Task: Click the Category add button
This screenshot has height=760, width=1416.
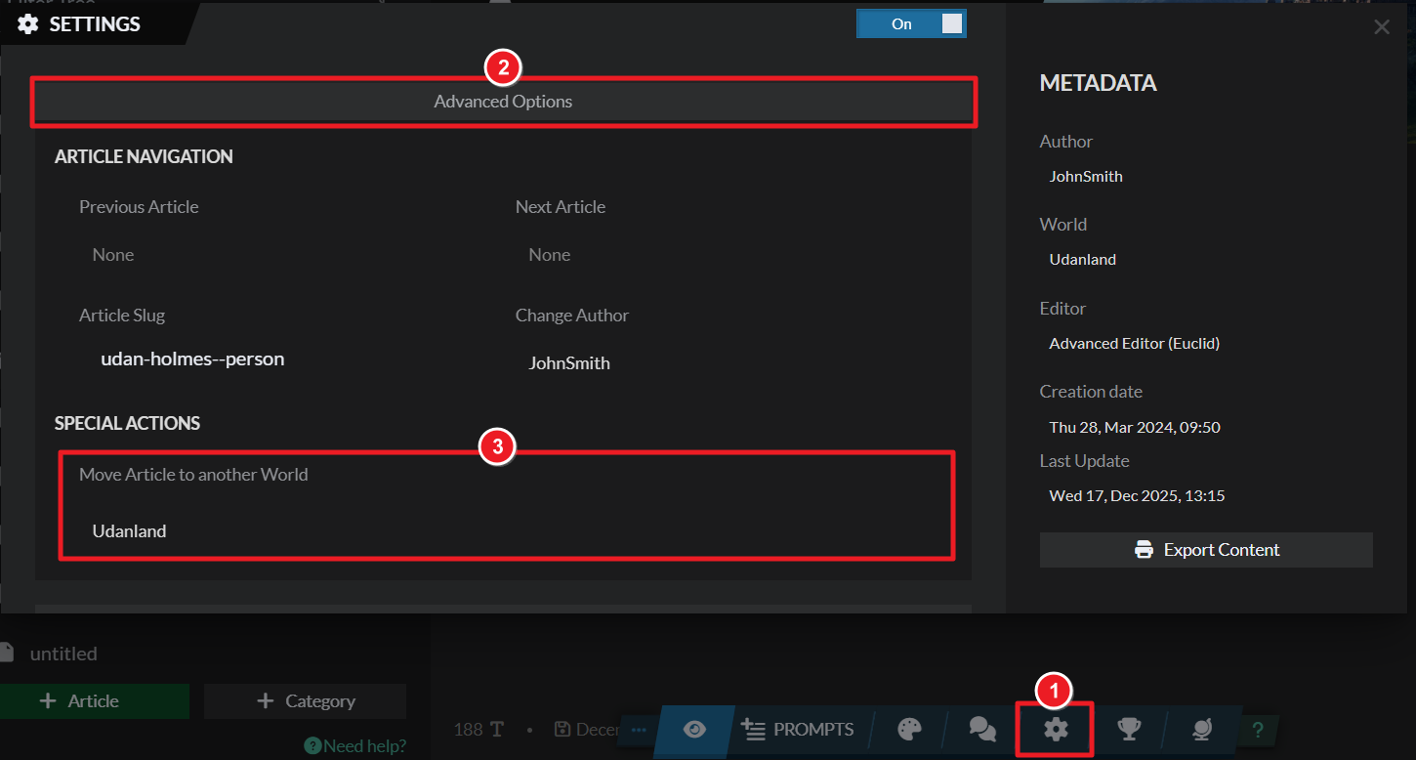Action: point(305,701)
